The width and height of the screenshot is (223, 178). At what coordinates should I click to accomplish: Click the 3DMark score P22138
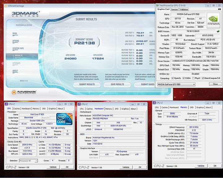85,43
